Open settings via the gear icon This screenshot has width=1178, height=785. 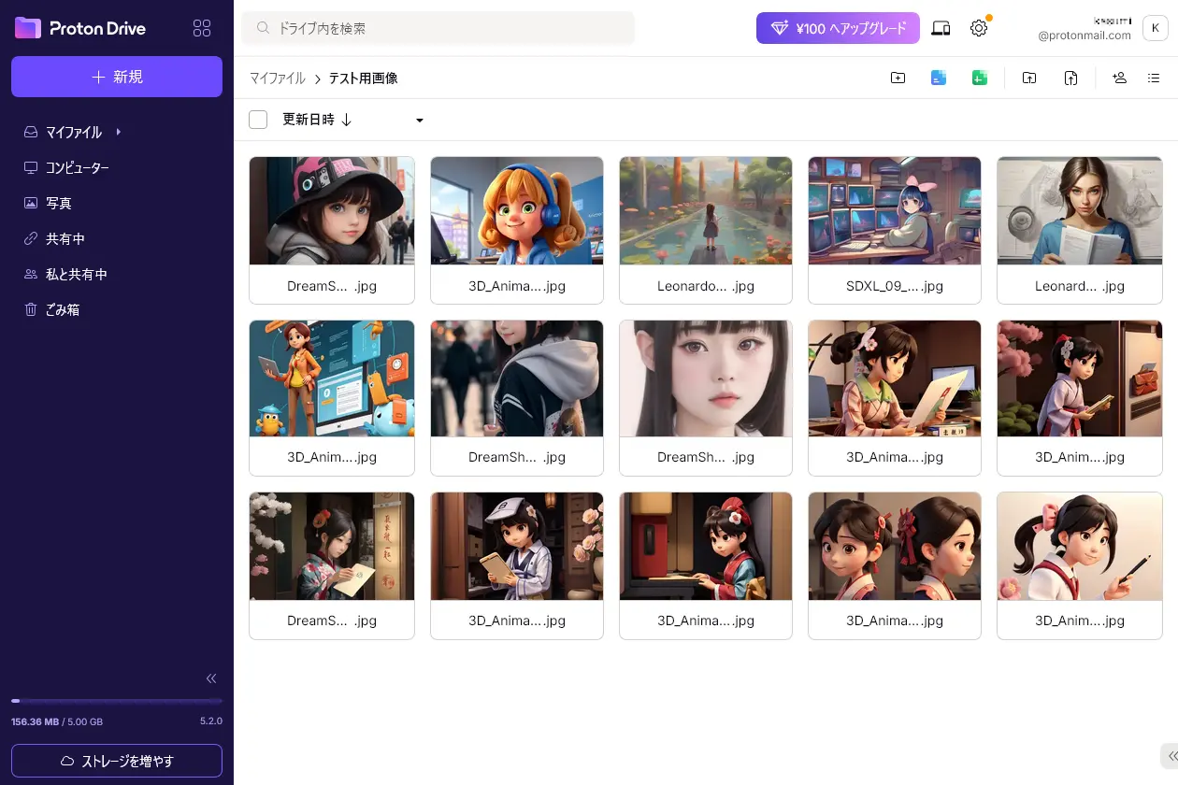coord(979,28)
